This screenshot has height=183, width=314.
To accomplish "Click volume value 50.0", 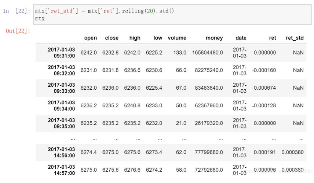I will [181, 105].
